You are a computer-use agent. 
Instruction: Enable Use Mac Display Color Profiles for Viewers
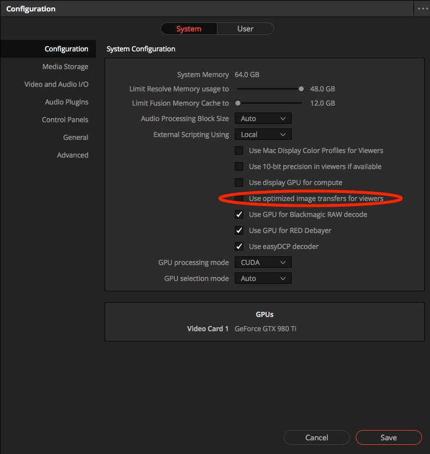point(239,151)
